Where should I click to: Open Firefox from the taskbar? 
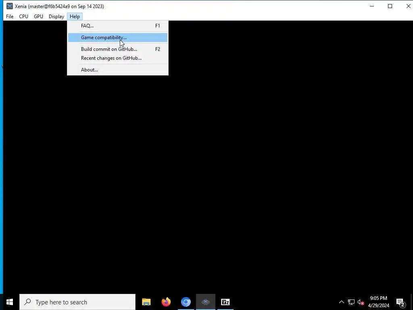point(166,302)
